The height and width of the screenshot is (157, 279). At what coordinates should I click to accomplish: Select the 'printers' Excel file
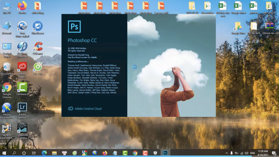tap(254, 8)
